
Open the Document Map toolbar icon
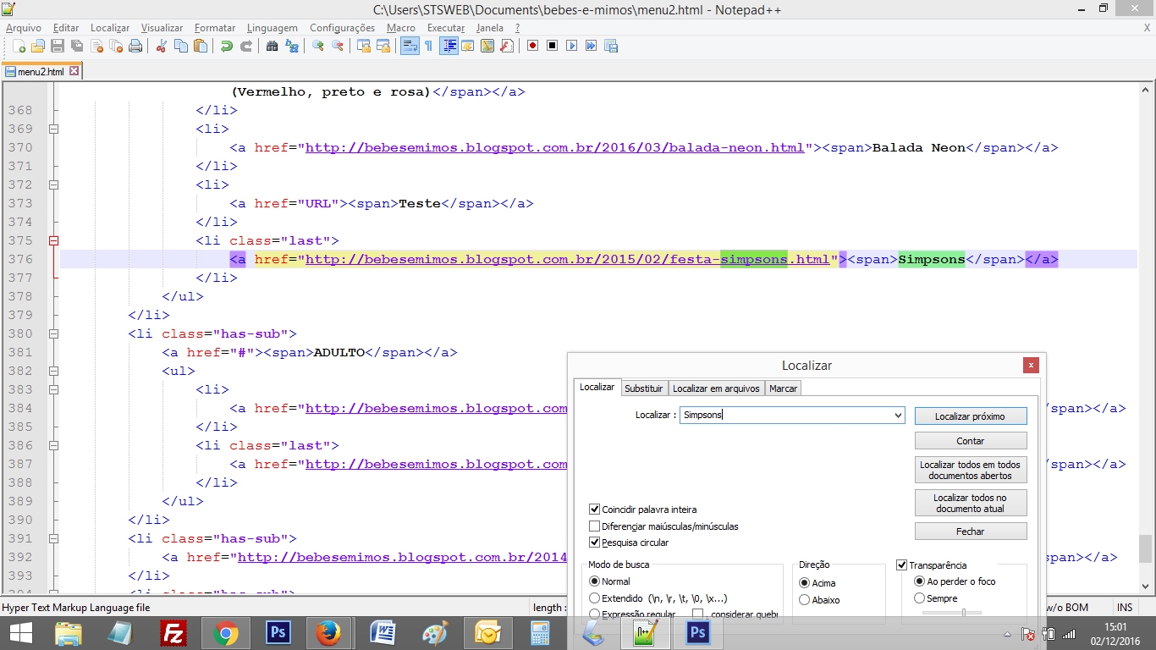(x=487, y=46)
